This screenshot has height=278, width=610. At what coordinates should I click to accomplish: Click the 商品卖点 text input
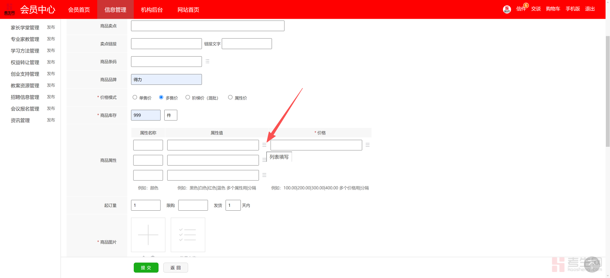[207, 26]
